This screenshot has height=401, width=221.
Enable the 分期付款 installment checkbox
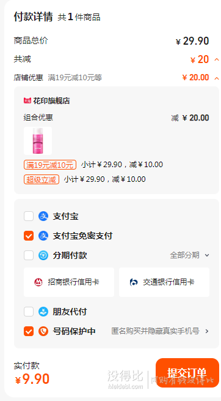(29, 255)
